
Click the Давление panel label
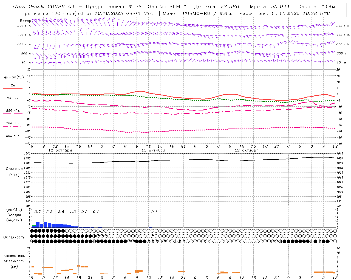14,169
